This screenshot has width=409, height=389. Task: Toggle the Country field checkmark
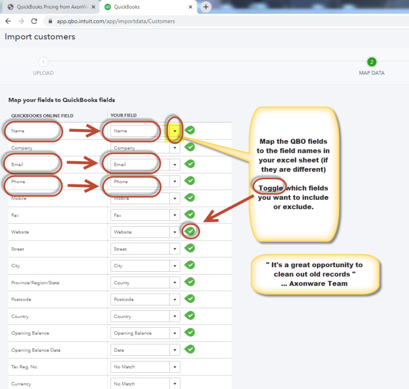190,315
